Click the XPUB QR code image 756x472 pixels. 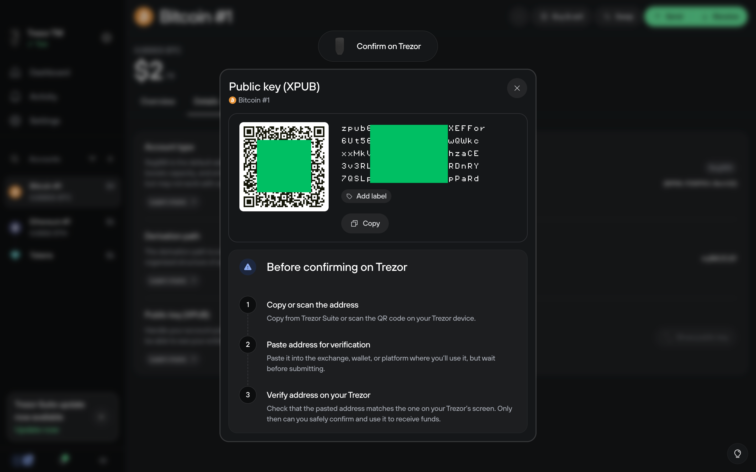[x=284, y=167]
